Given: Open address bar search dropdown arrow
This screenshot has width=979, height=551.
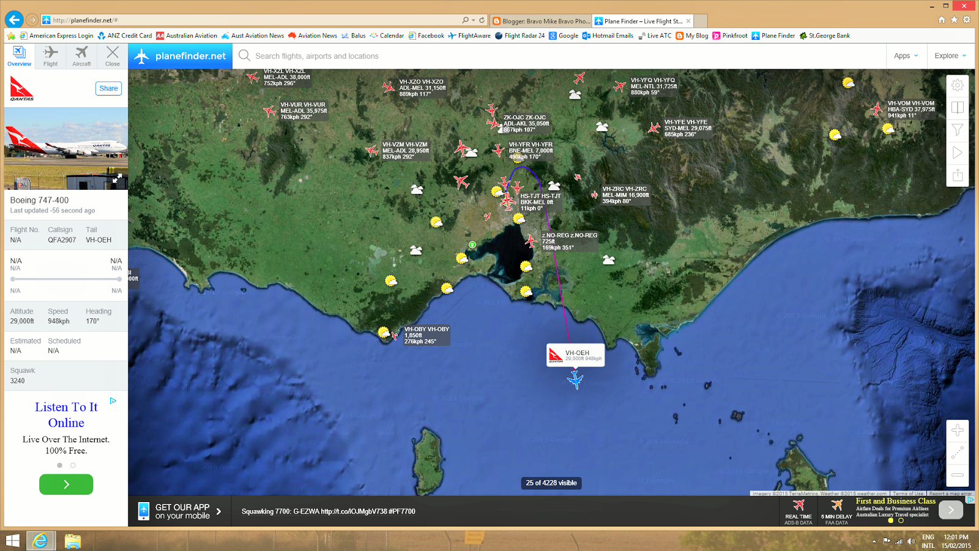Looking at the screenshot, I should [x=473, y=20].
